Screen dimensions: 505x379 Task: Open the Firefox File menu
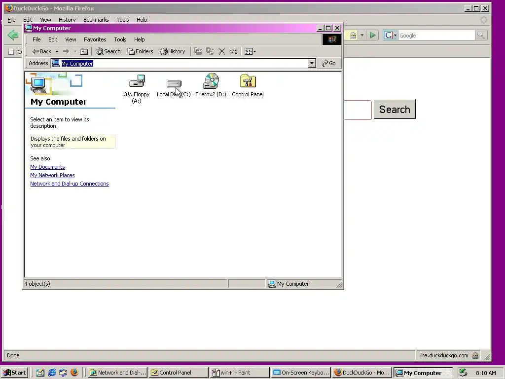coord(12,20)
